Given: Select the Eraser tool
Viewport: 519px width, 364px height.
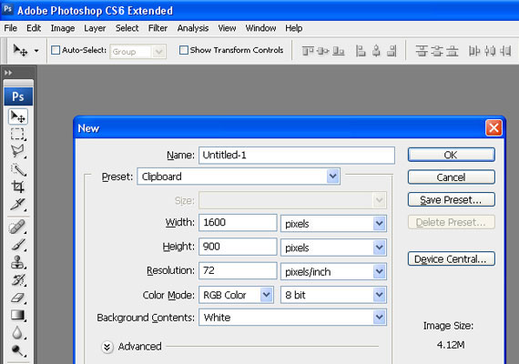Looking at the screenshot, I should click(17, 298).
